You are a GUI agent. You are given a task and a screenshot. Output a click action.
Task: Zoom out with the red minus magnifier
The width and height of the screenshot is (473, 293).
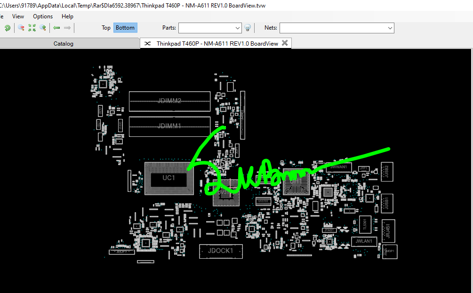(x=21, y=28)
